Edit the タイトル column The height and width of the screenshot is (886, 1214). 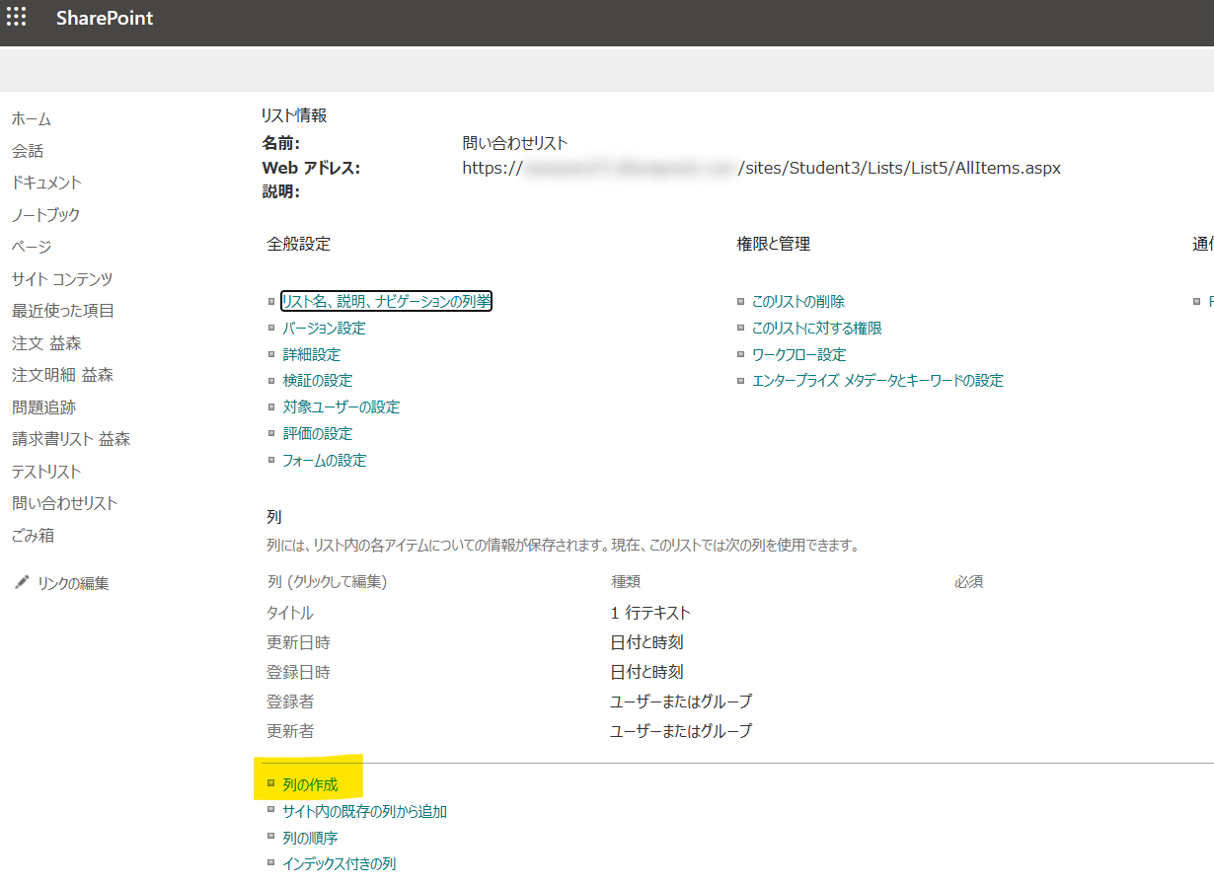[x=290, y=613]
